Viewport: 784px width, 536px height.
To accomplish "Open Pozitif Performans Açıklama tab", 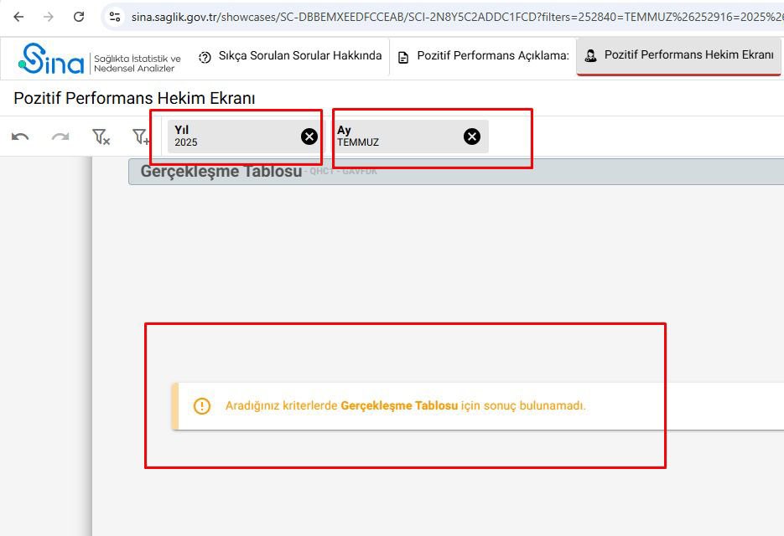I will pyautogui.click(x=483, y=56).
